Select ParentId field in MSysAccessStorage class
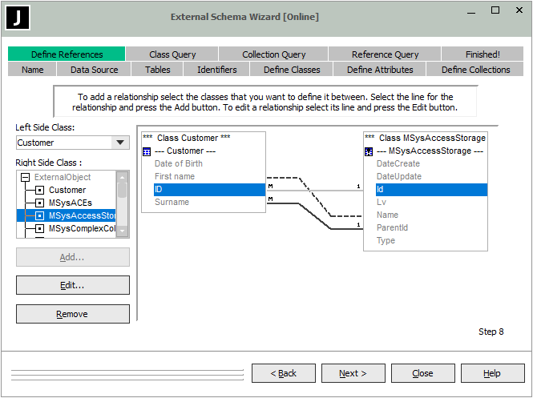 (392, 228)
